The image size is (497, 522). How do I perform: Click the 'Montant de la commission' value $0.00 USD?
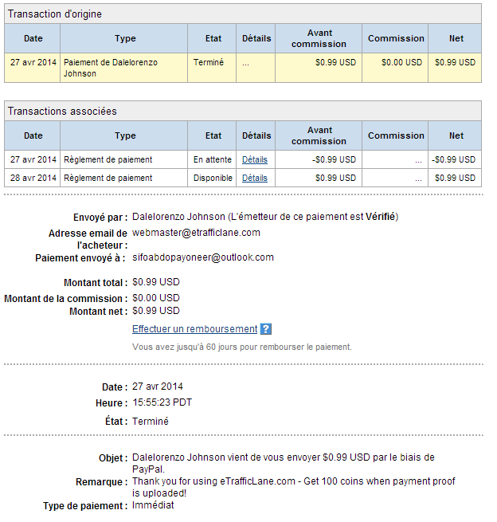coord(155,297)
